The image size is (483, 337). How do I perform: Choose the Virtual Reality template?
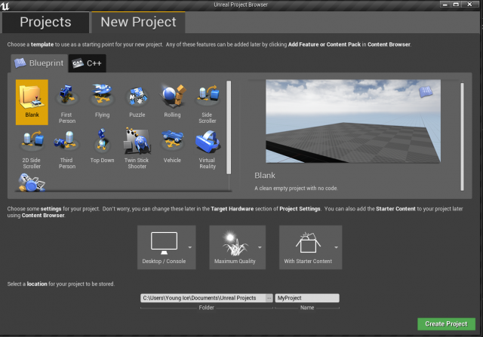pyautogui.click(x=208, y=144)
